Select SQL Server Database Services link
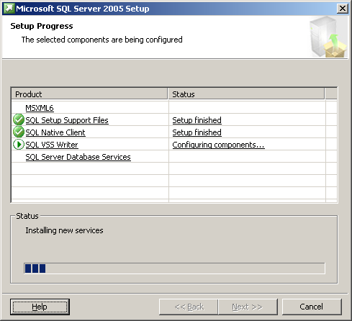 point(78,157)
